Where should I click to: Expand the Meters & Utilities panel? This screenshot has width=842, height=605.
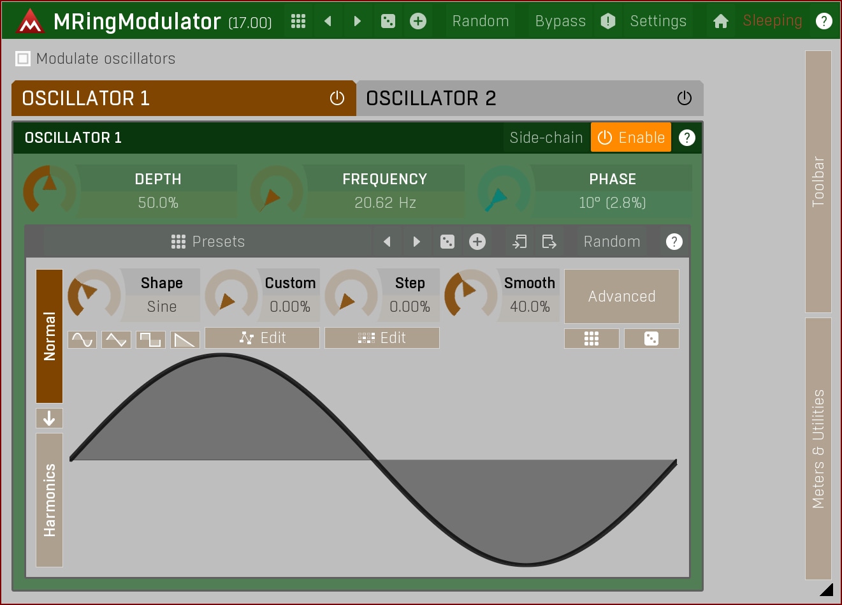click(x=818, y=448)
